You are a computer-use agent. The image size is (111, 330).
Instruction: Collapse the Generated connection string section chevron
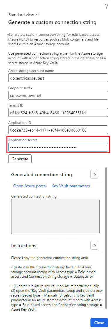94,174
